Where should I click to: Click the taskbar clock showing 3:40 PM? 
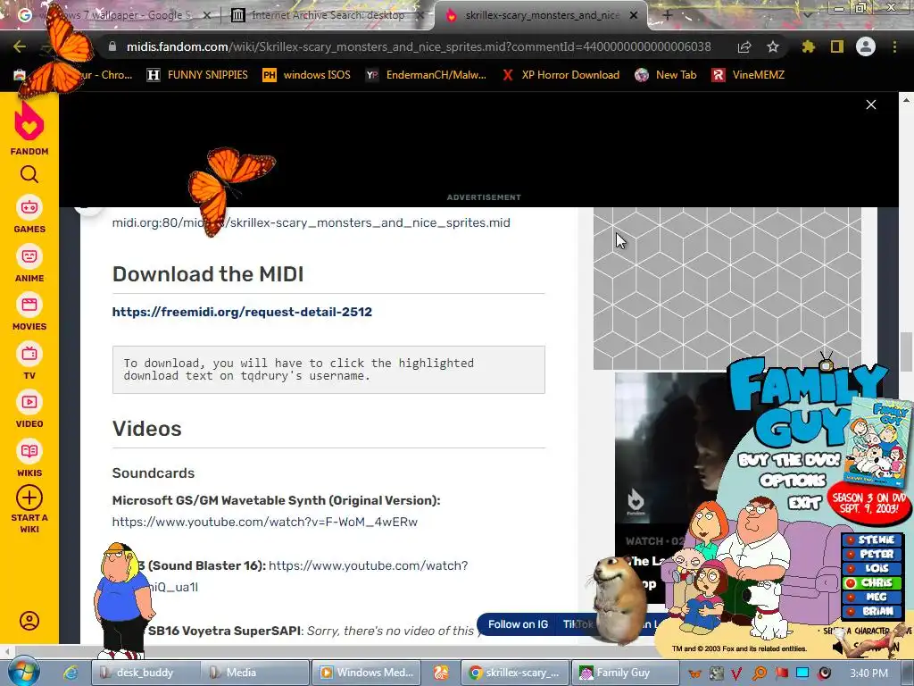pyautogui.click(x=868, y=673)
